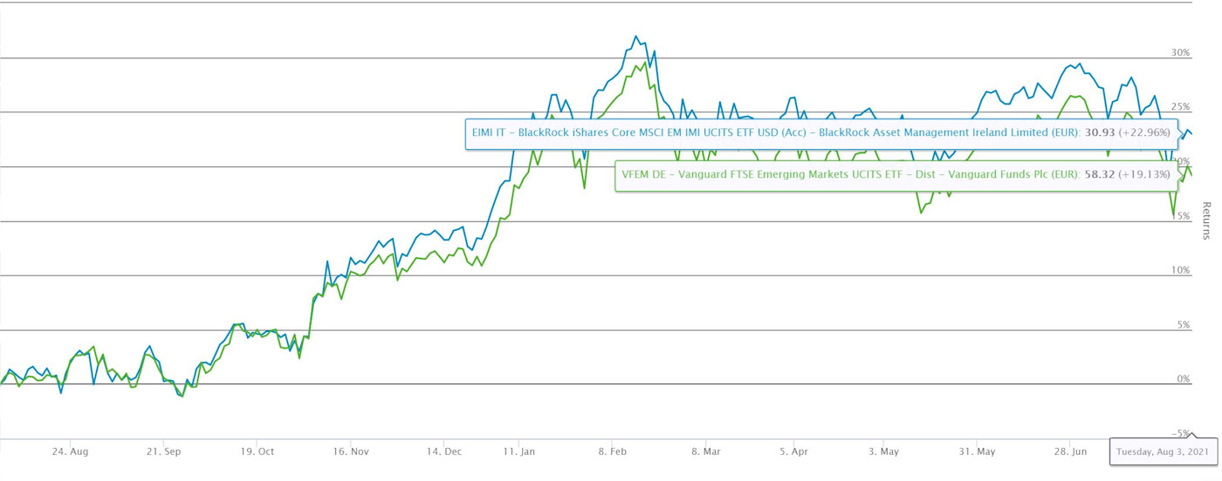Click the 8. Feb x-axis label
The height and width of the screenshot is (481, 1222).
click(x=613, y=452)
